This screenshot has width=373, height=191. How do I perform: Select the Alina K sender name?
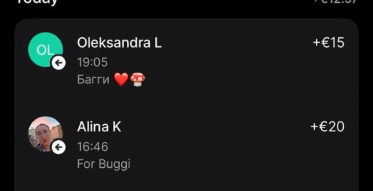click(99, 127)
